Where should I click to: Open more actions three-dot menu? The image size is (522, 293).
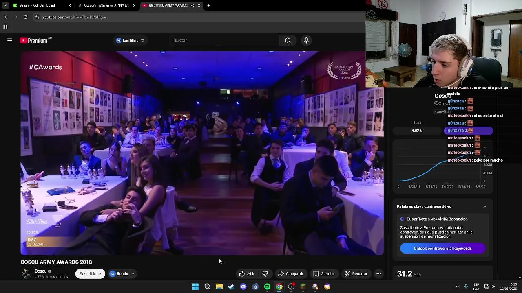pos(378,274)
